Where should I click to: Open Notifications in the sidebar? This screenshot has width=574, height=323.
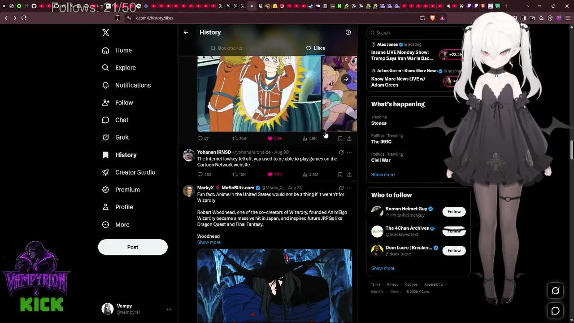126,85
